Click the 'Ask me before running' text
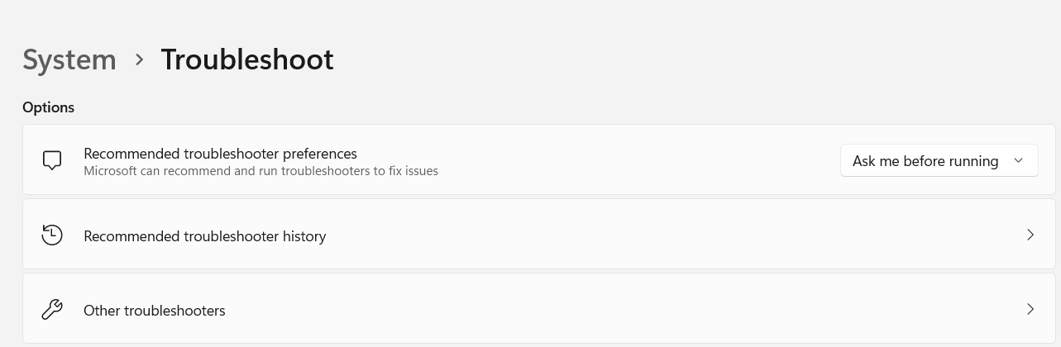 click(925, 161)
